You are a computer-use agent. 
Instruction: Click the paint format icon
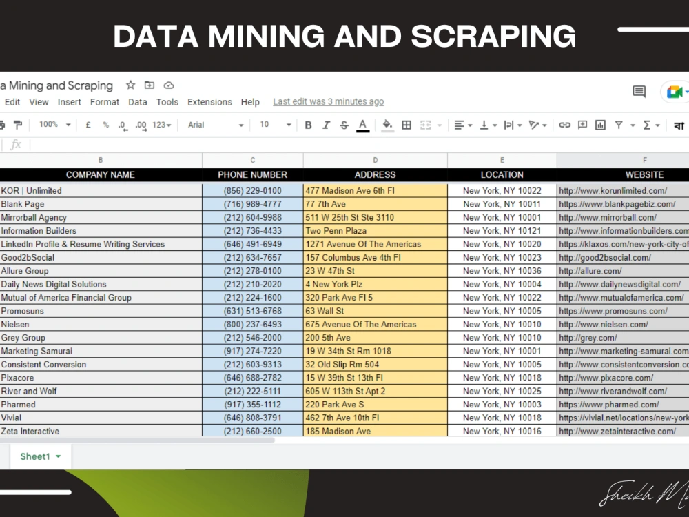[18, 125]
